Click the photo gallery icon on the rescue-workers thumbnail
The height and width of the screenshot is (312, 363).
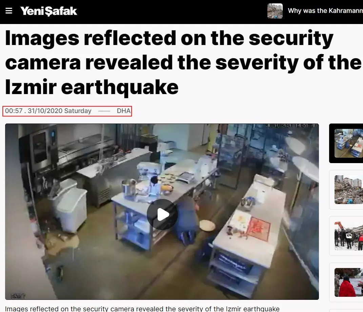coord(349,236)
